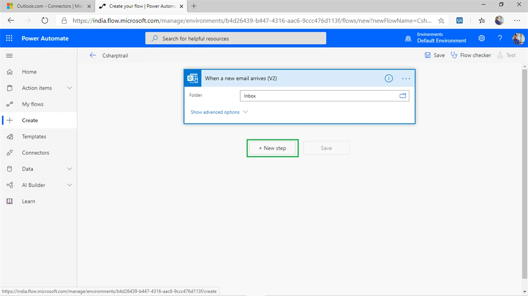The width and height of the screenshot is (528, 296).
Task: Click the Folder Inbox input field
Action: click(324, 96)
